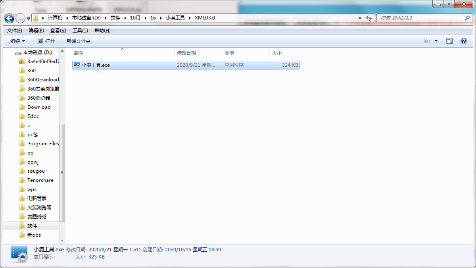Image resolution: width=476 pixels, height=268 pixels.
Task: Open the 文件(F) menu
Action: pos(15,31)
